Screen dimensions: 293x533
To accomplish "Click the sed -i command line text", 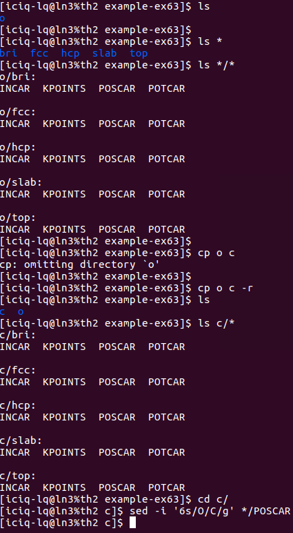I will (x=210, y=511).
